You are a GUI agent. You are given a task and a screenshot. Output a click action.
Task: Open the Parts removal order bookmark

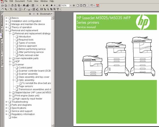click(29, 55)
